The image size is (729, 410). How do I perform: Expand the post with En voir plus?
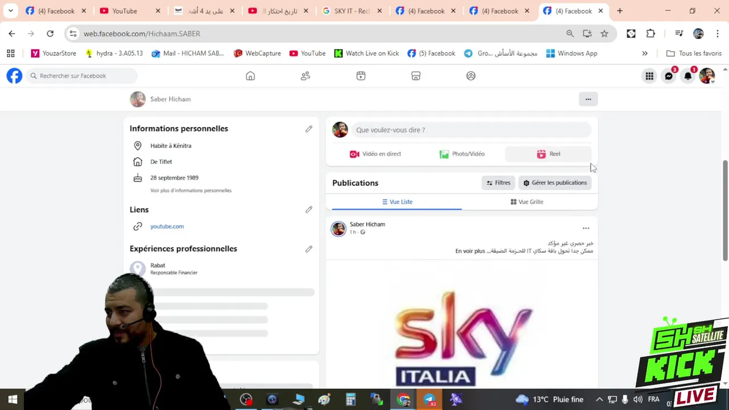click(x=470, y=251)
